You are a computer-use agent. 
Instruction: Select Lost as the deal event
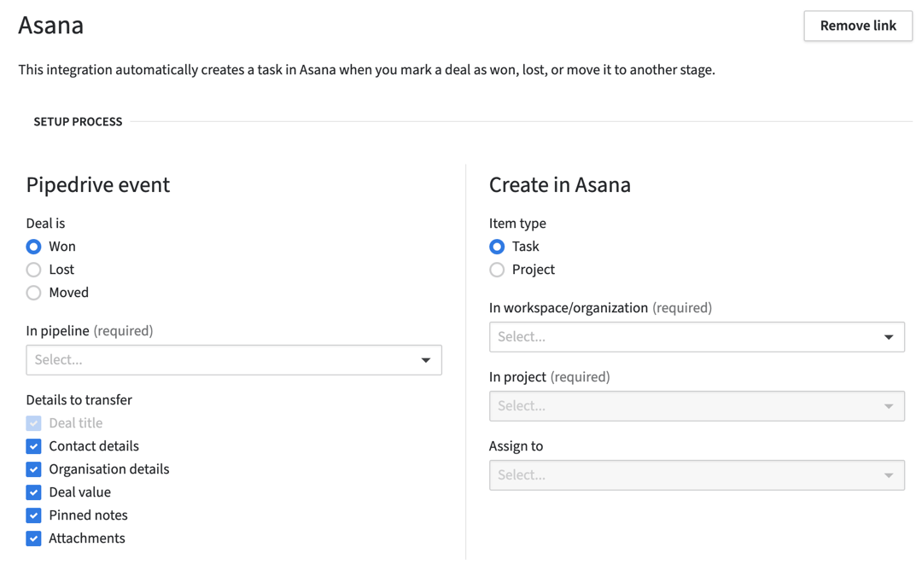coord(32,269)
